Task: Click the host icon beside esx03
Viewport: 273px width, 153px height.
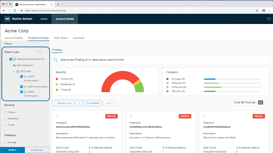Action: 25,77
